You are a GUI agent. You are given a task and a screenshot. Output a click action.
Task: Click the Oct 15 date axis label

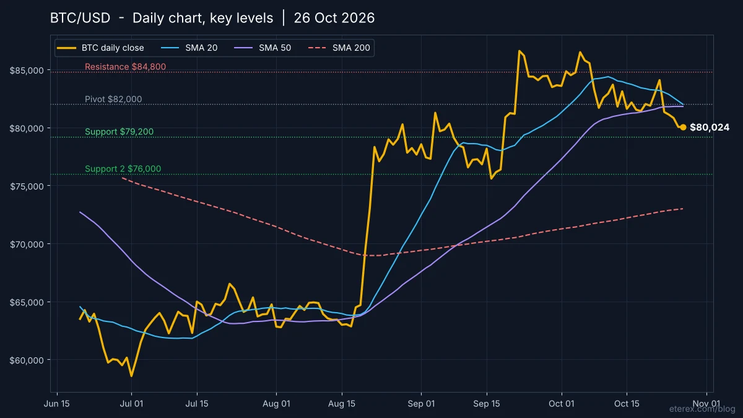point(627,404)
